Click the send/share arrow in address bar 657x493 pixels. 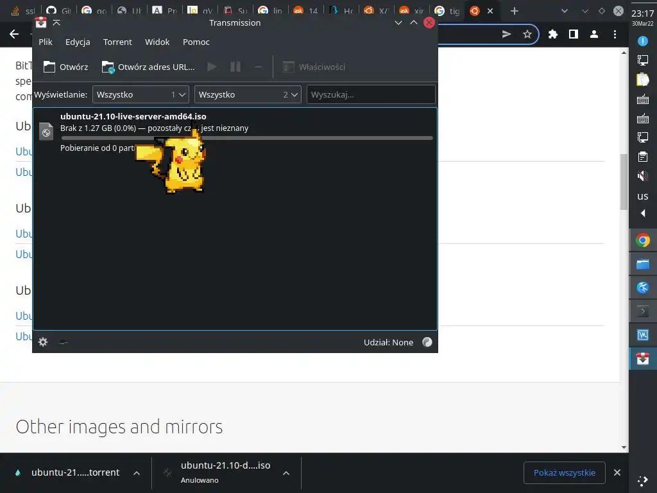tap(507, 35)
